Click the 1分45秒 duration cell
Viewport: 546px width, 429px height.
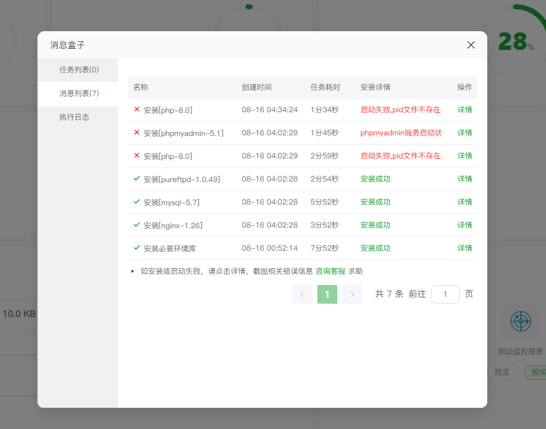tap(324, 133)
